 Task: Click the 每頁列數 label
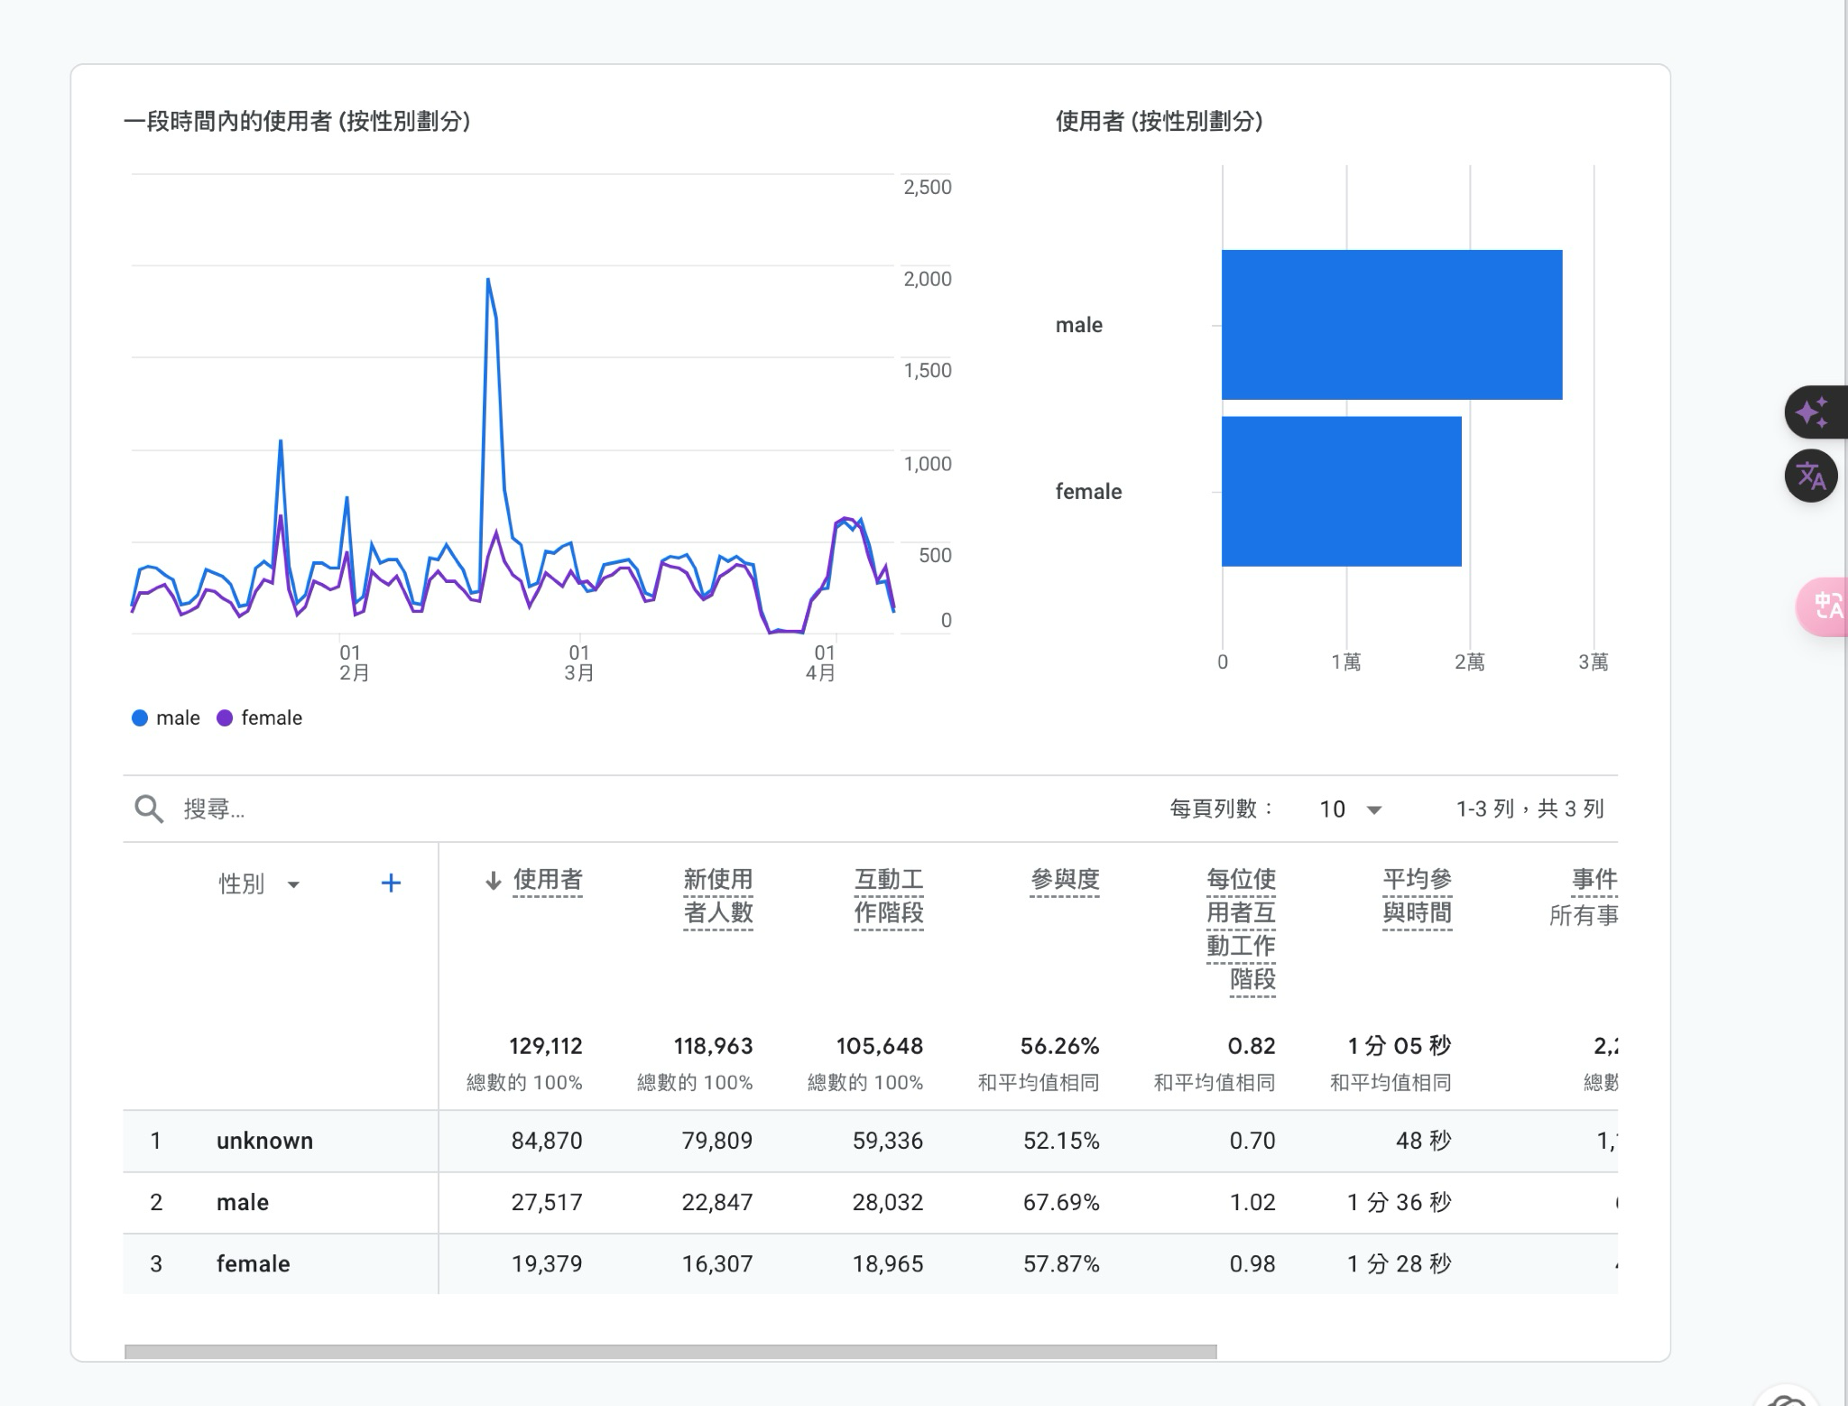[1222, 809]
